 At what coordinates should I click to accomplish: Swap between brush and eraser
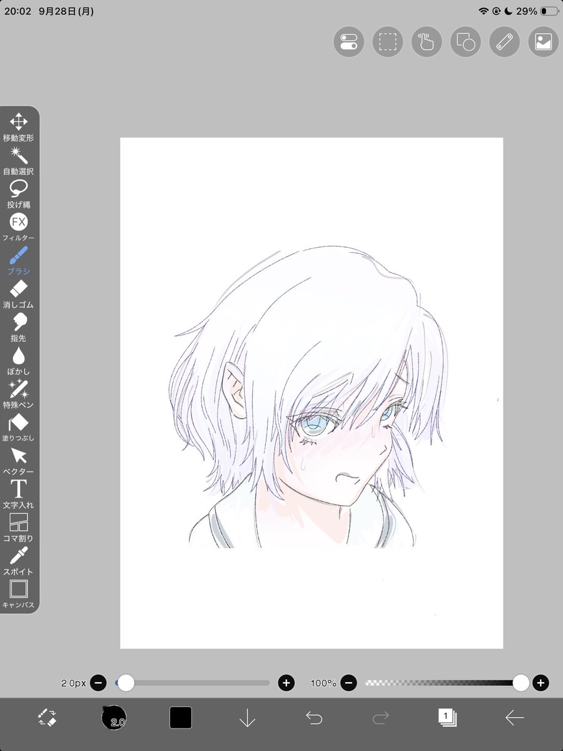pos(47,718)
